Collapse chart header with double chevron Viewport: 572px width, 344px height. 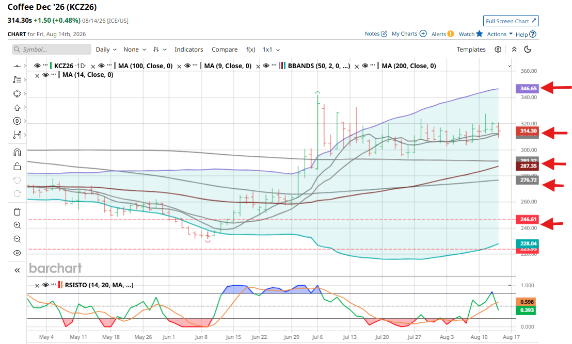click(x=514, y=49)
